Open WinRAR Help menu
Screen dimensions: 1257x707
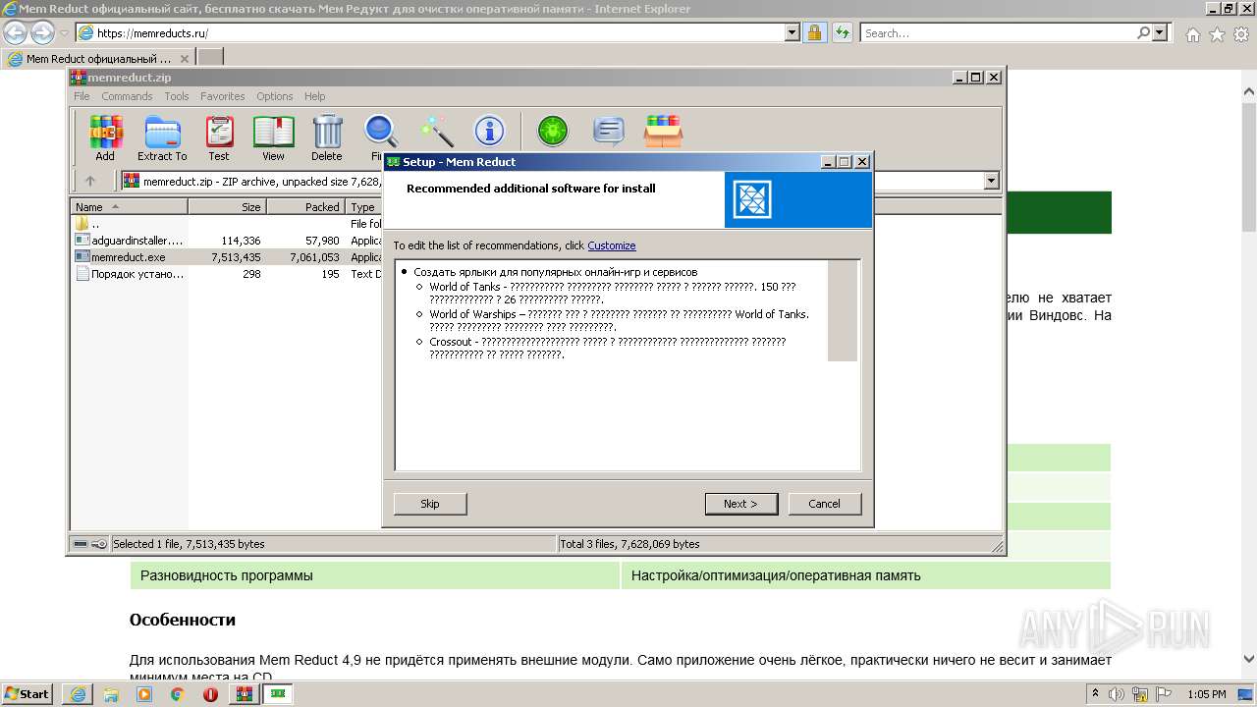tap(314, 96)
